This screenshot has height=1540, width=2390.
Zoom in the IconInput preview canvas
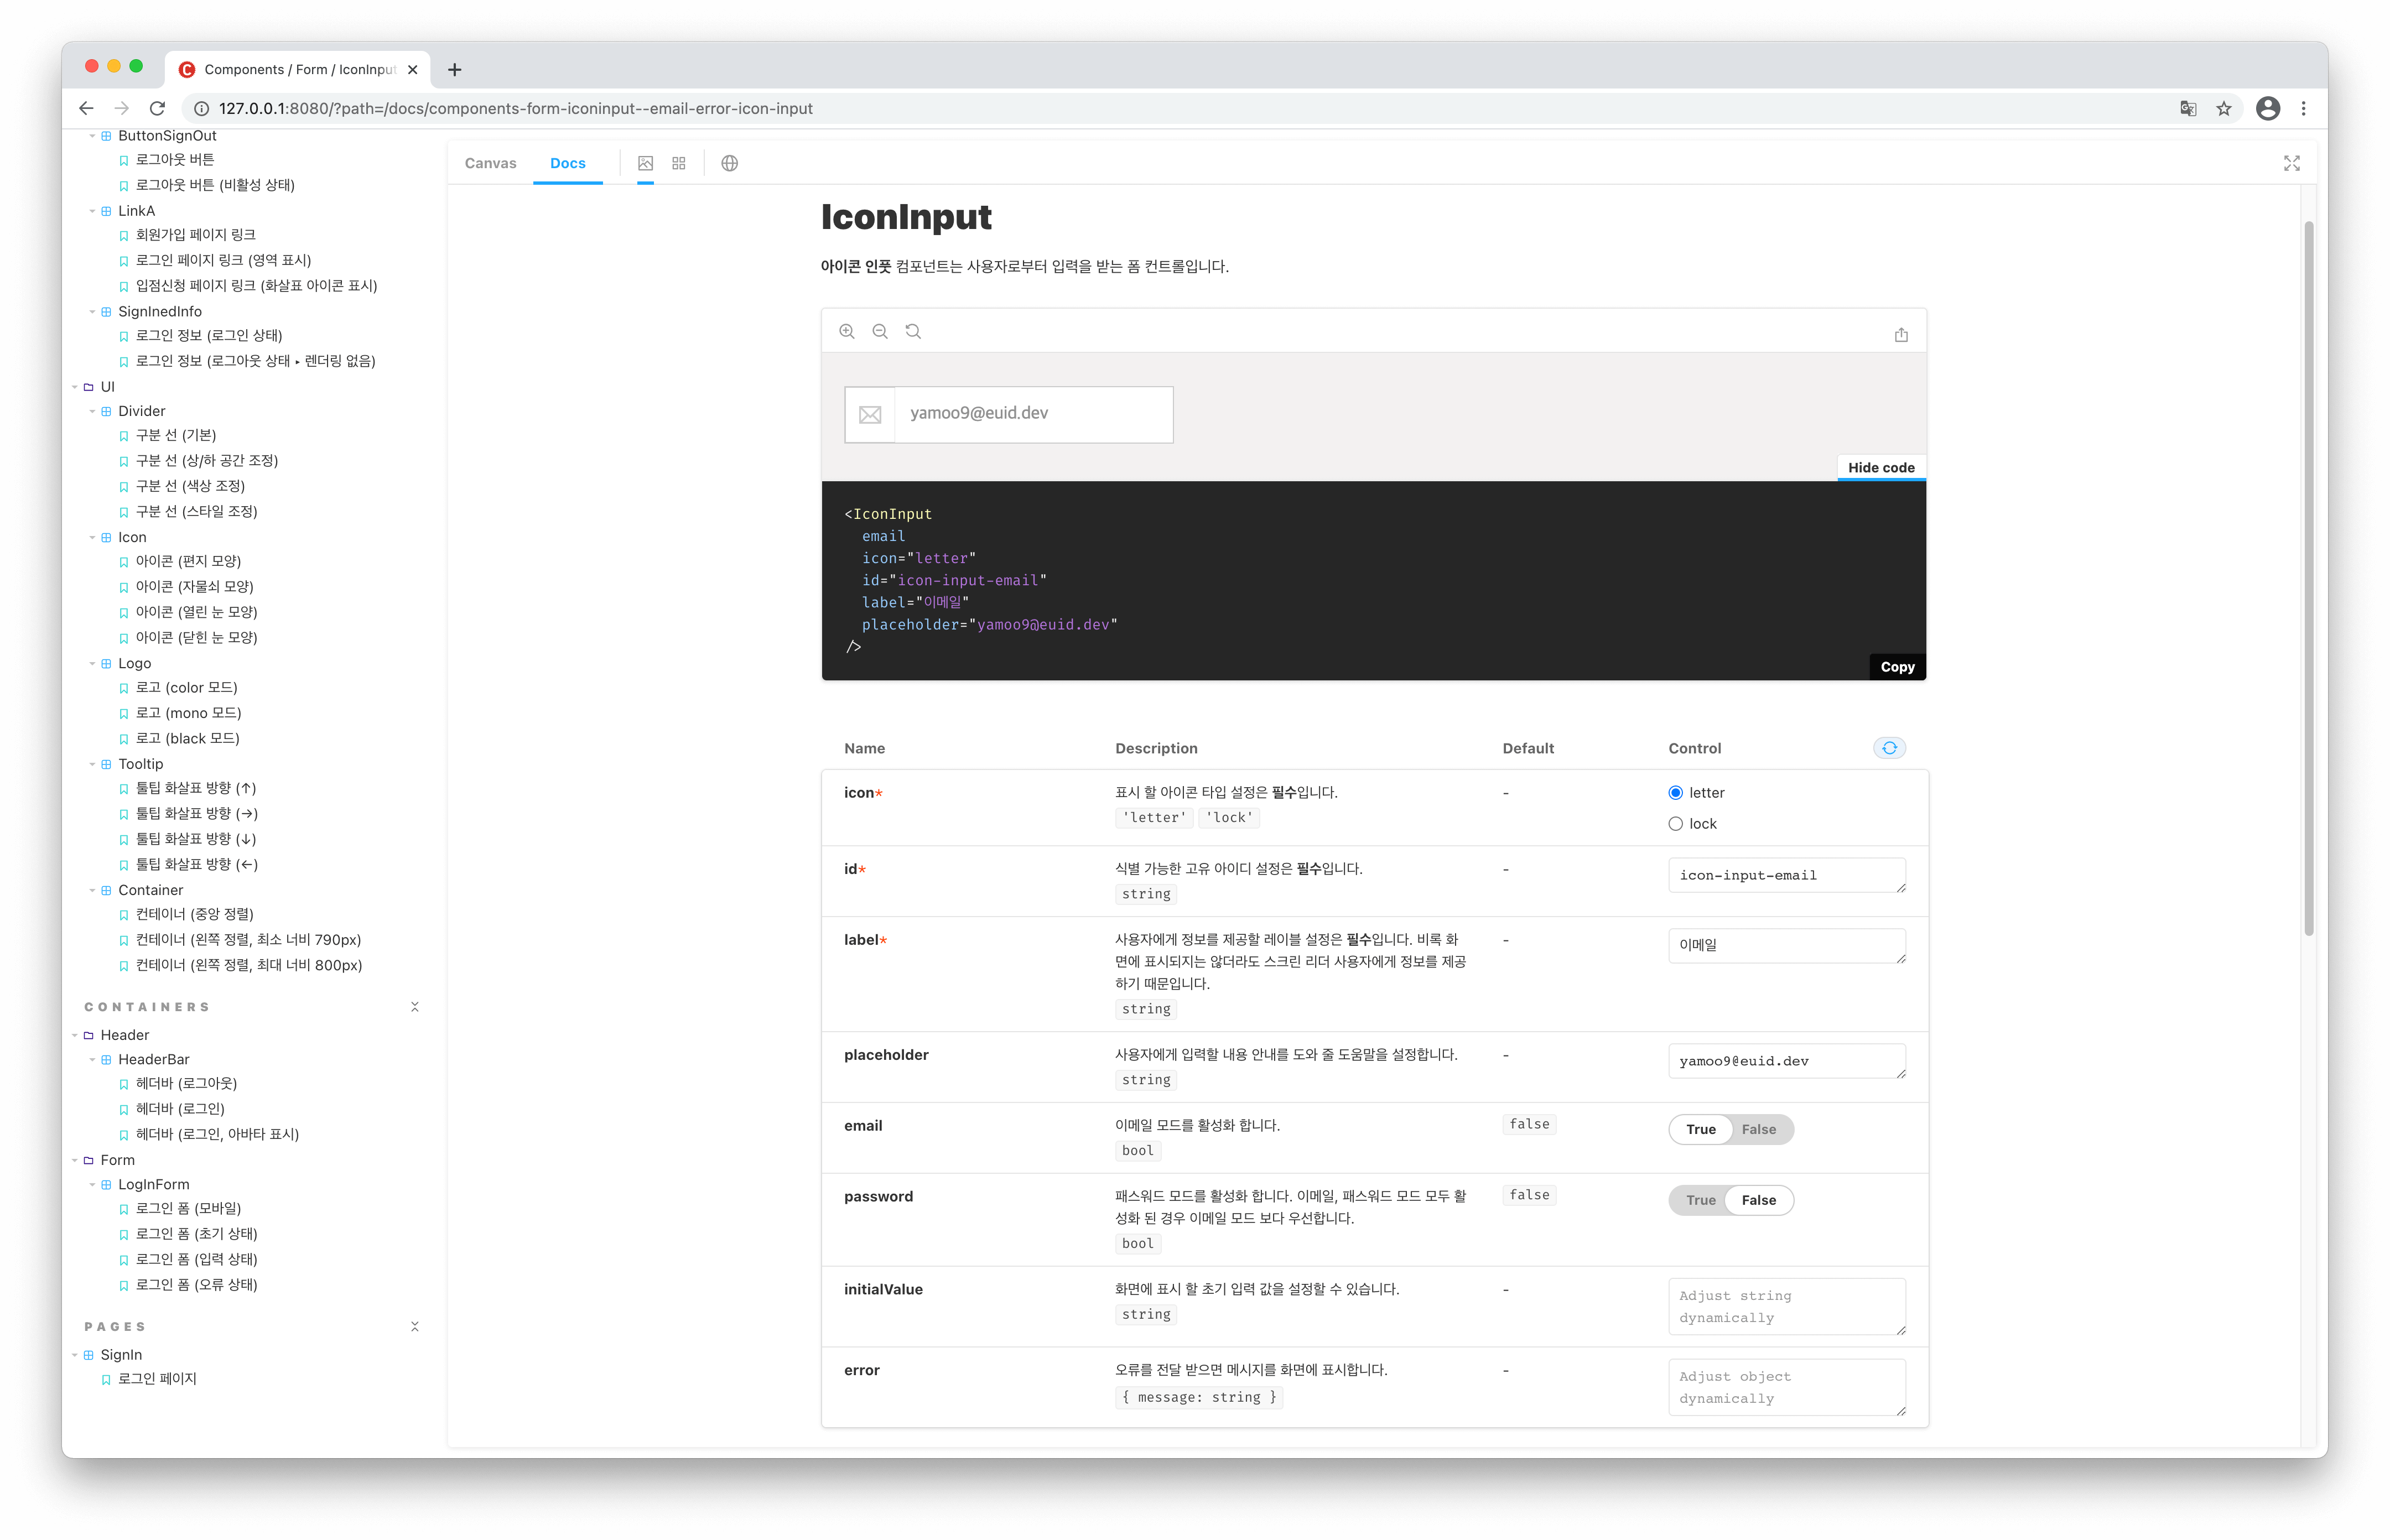847,331
